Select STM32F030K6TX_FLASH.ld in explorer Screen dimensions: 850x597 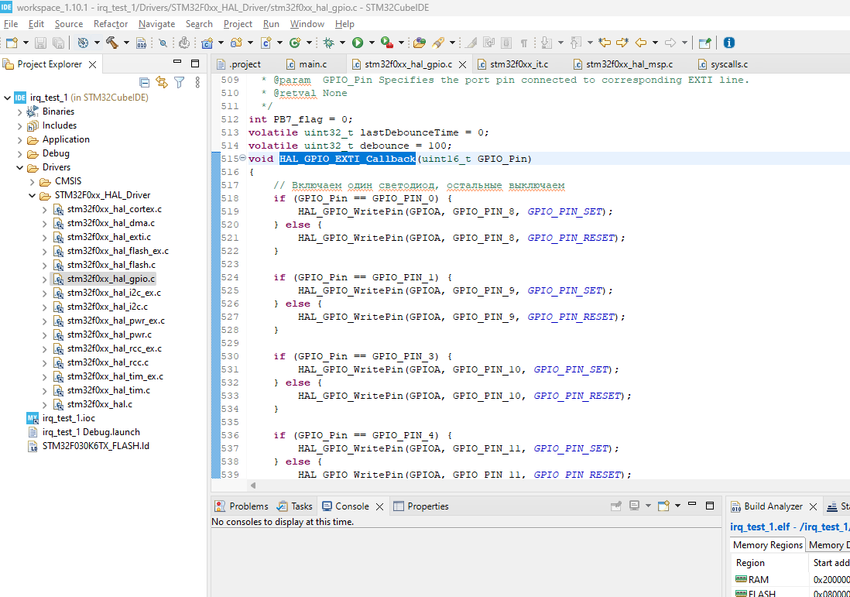coord(96,446)
